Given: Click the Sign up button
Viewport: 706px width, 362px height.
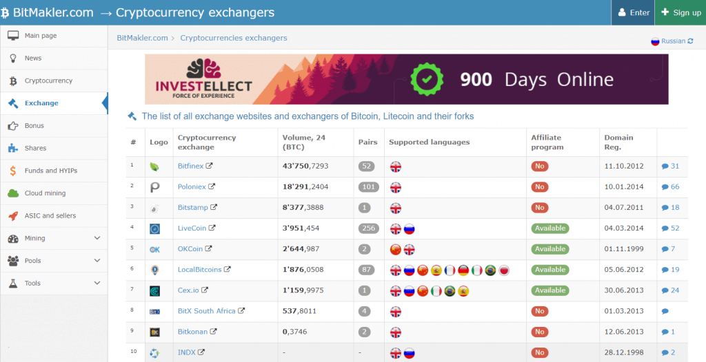Looking at the screenshot, I should click(x=680, y=12).
